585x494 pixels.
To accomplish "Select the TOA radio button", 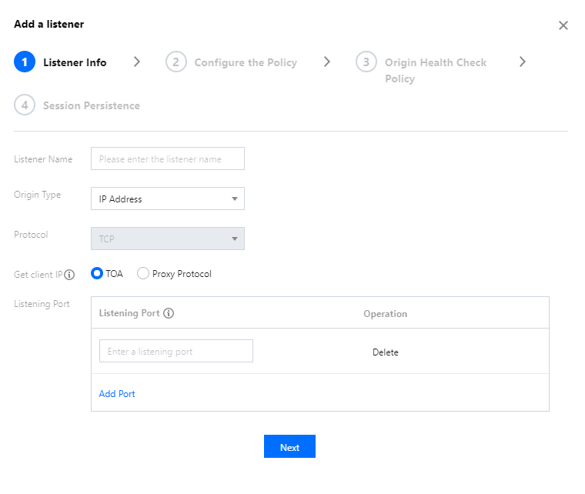I will tap(97, 273).
